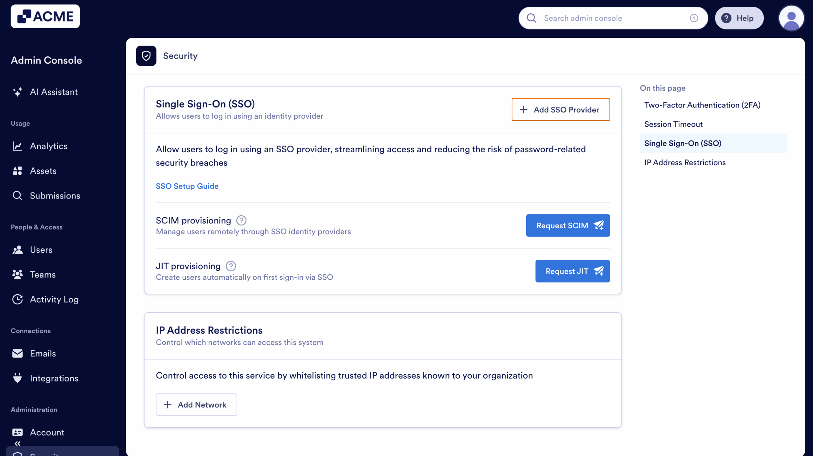Open the profile avatar in the top right

791,18
